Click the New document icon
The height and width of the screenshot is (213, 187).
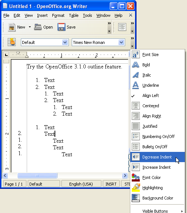click(x=12, y=27)
